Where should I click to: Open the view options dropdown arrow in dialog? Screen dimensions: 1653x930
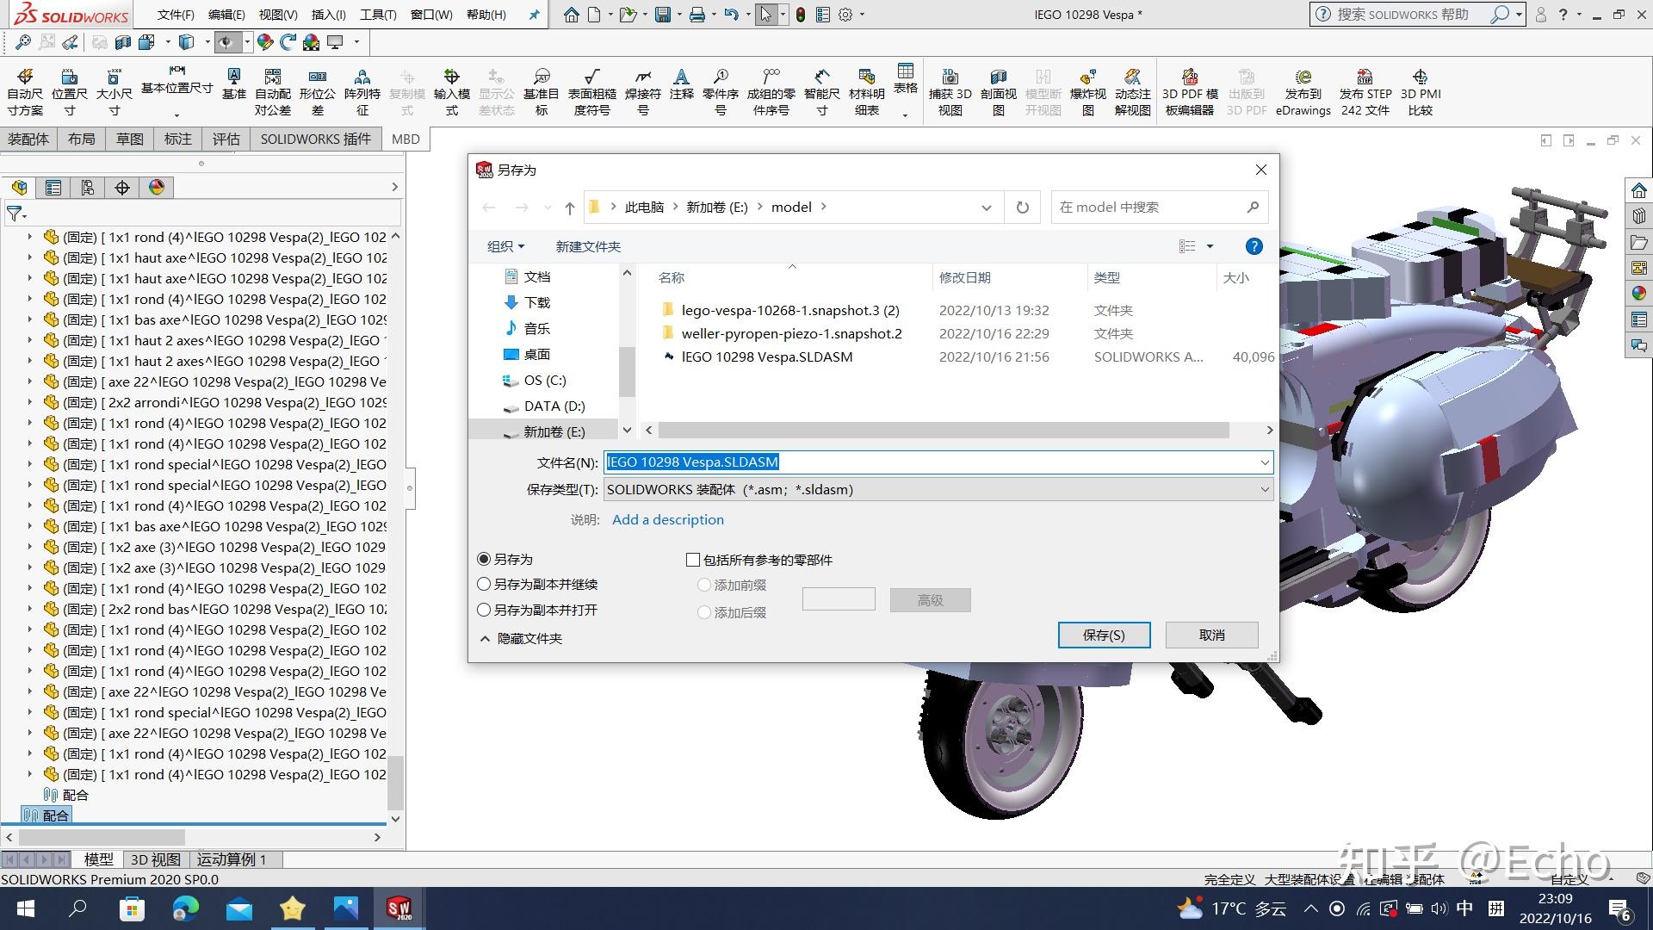click(1210, 247)
